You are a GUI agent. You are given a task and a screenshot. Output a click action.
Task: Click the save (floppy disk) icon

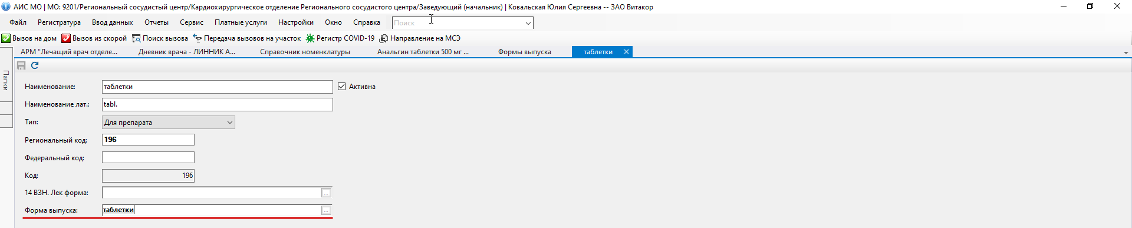tap(21, 65)
